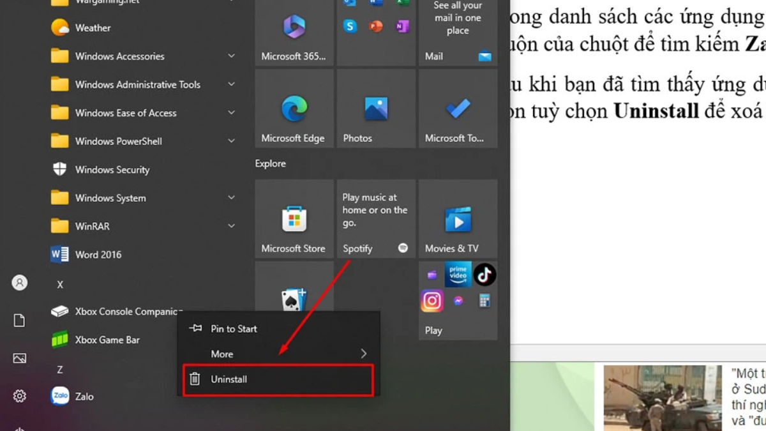Viewport: 766px width, 431px height.
Task: Jump to letter Z section header
Action: coord(60,370)
